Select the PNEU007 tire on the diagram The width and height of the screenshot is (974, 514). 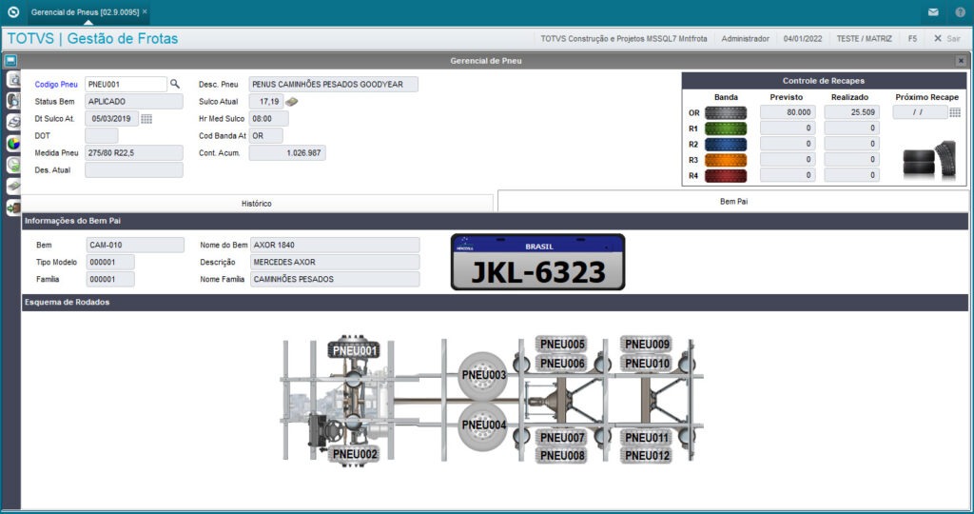pyautogui.click(x=562, y=438)
